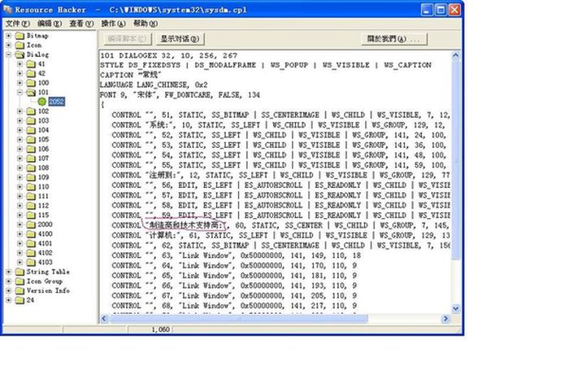Click the "LANGUAGE LANG_CHINESE, 0x2" line
This screenshot has width=569, height=366.
[x=154, y=85]
